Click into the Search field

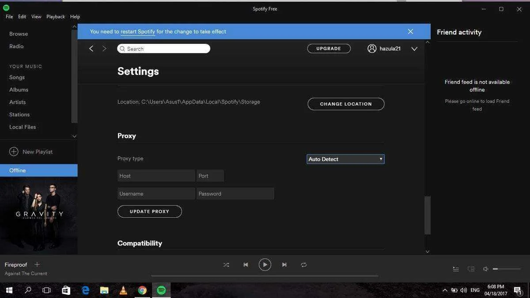click(164, 49)
